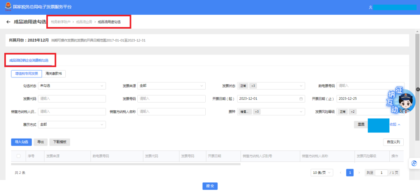Click the 数电票号码 column header
This screenshot has width=420, height=192.
tap(101, 156)
